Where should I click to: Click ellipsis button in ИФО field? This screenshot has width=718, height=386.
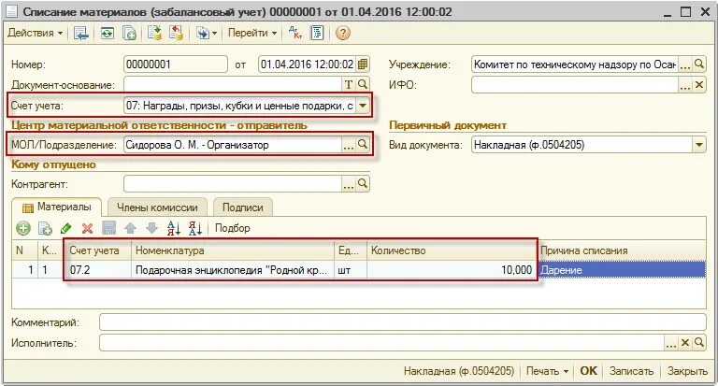[685, 85]
